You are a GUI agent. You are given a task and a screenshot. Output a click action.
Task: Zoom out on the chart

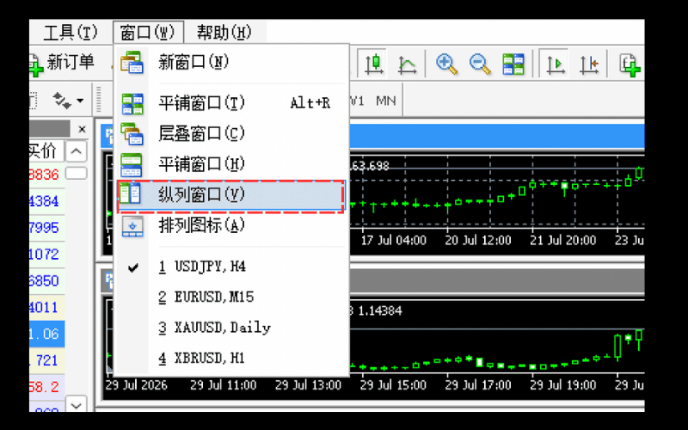[x=480, y=64]
